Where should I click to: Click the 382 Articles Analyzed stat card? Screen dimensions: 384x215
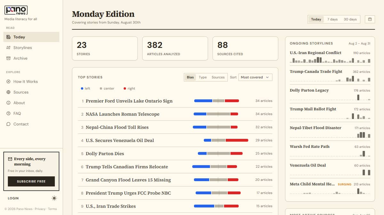tap(175, 48)
